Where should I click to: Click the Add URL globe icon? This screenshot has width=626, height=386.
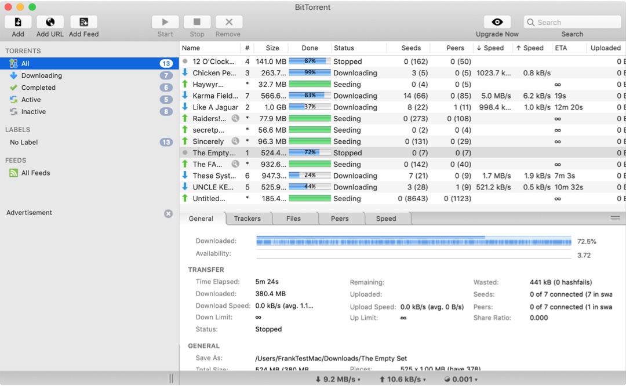[x=50, y=22]
